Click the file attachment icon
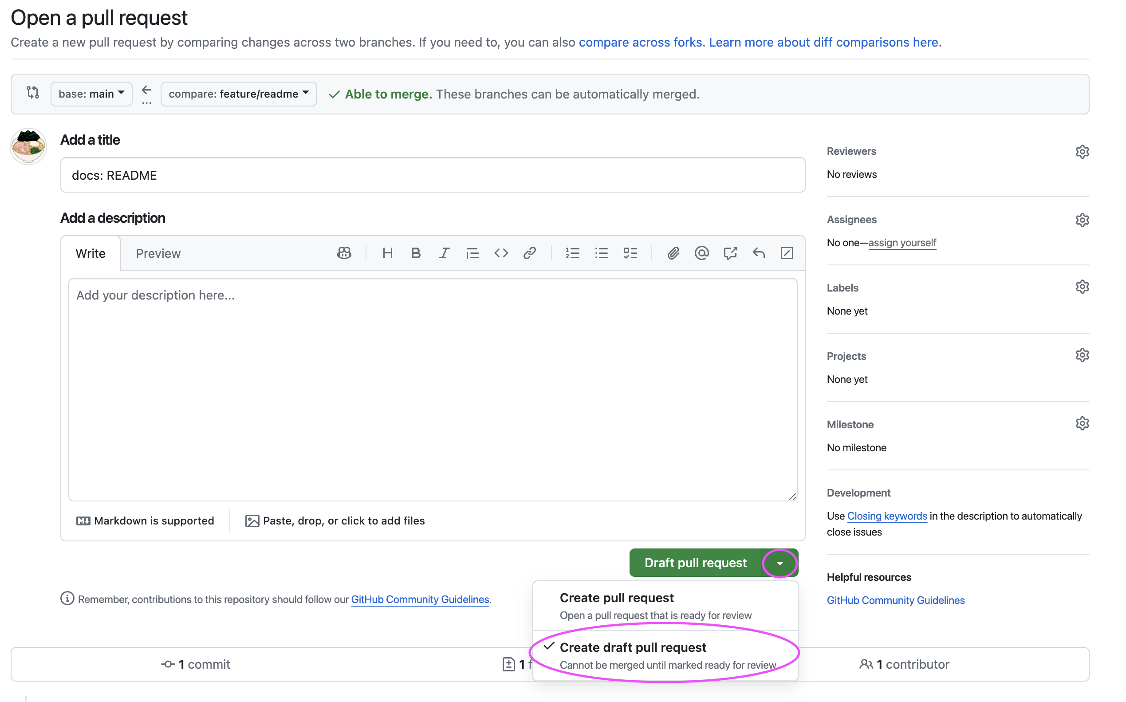 pos(673,253)
